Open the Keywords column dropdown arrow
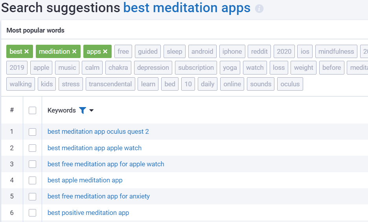This screenshot has width=368, height=222. [92, 111]
